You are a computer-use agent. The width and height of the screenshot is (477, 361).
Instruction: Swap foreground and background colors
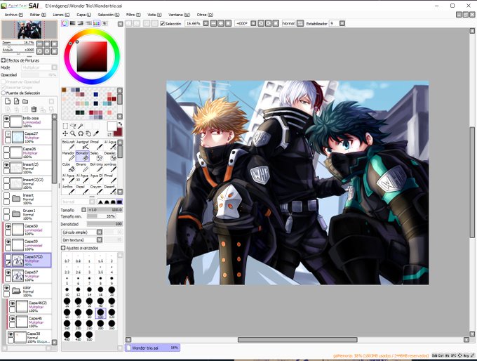click(120, 124)
